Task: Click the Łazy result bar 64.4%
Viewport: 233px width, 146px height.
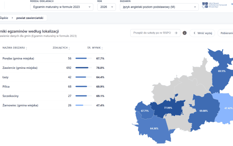Action: pyautogui.click(x=84, y=77)
